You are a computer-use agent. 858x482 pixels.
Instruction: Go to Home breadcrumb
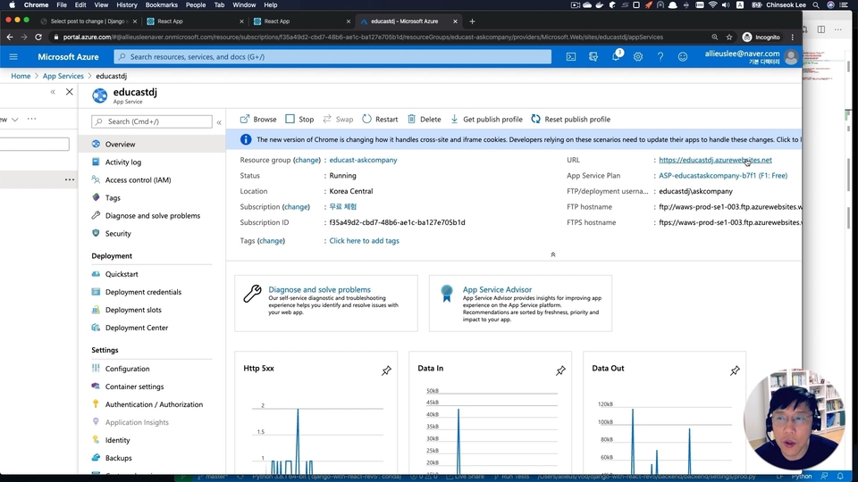21,76
